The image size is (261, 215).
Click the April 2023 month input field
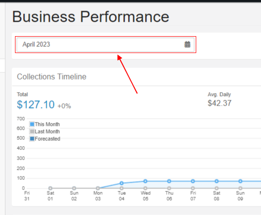105,45
